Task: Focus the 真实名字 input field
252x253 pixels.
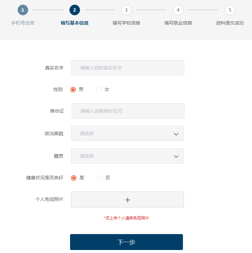Action: 127,68
